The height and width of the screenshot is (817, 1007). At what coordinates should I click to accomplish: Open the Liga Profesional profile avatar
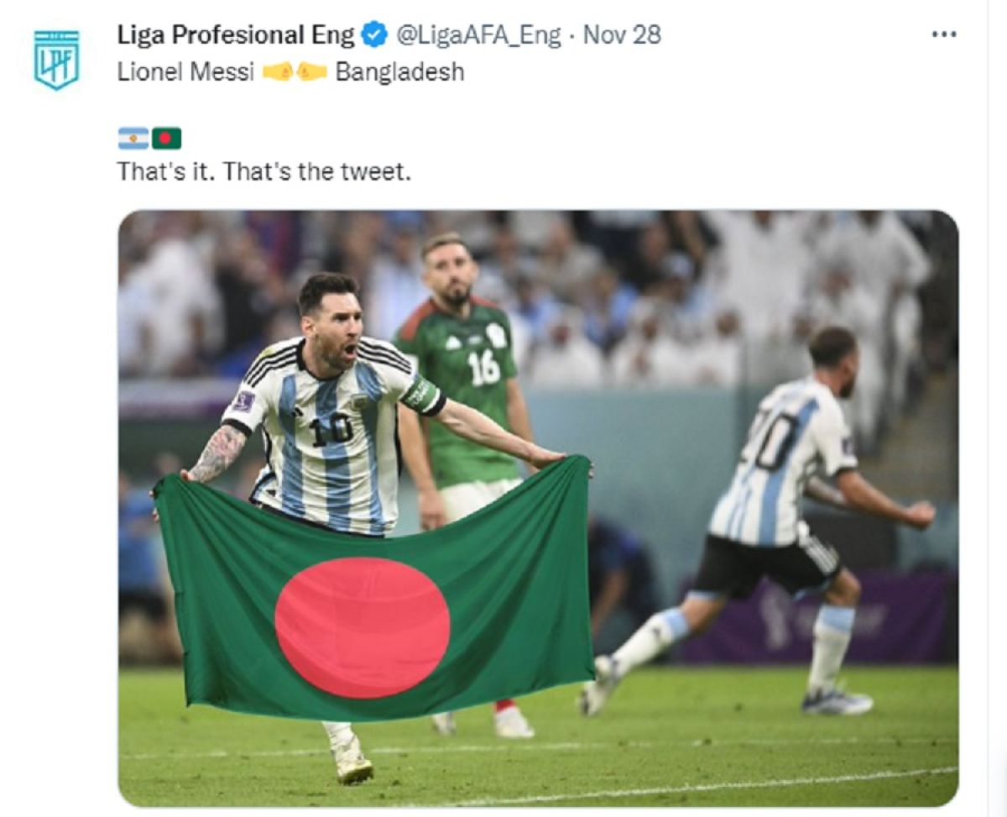point(56,59)
